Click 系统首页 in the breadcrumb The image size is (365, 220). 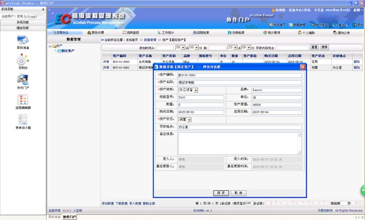[132, 40]
